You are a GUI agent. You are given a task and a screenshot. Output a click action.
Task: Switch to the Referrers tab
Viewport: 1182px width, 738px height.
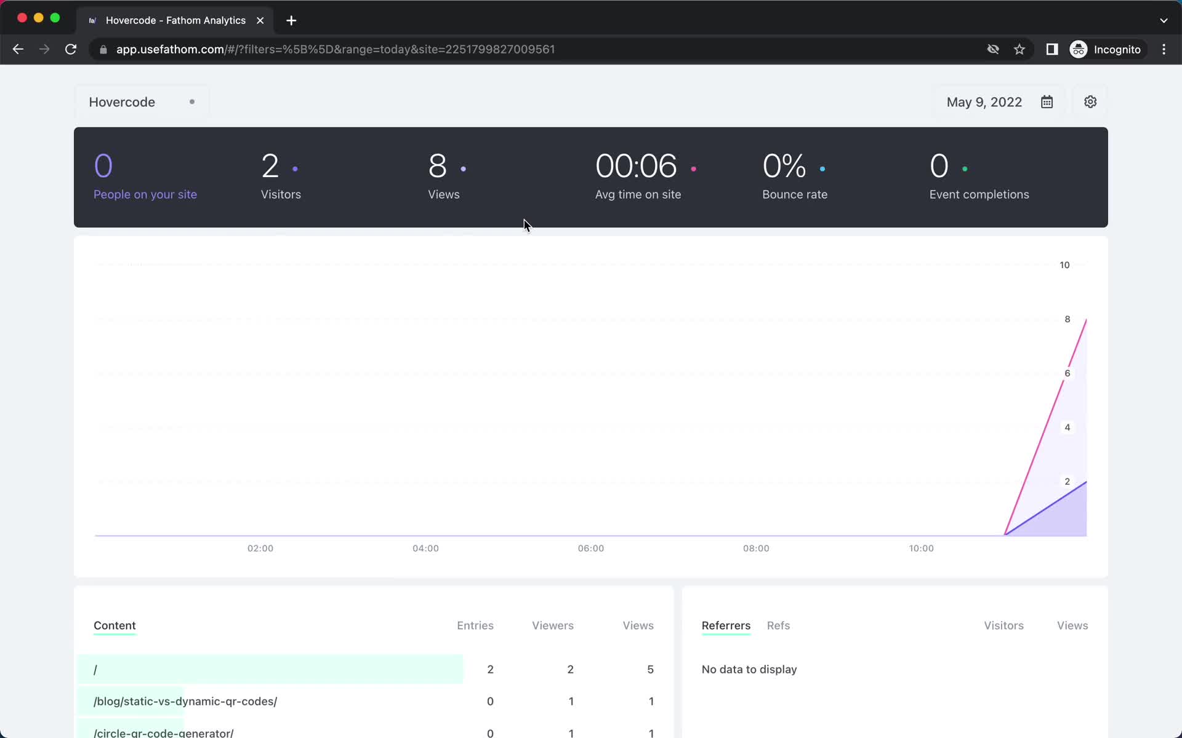(726, 625)
